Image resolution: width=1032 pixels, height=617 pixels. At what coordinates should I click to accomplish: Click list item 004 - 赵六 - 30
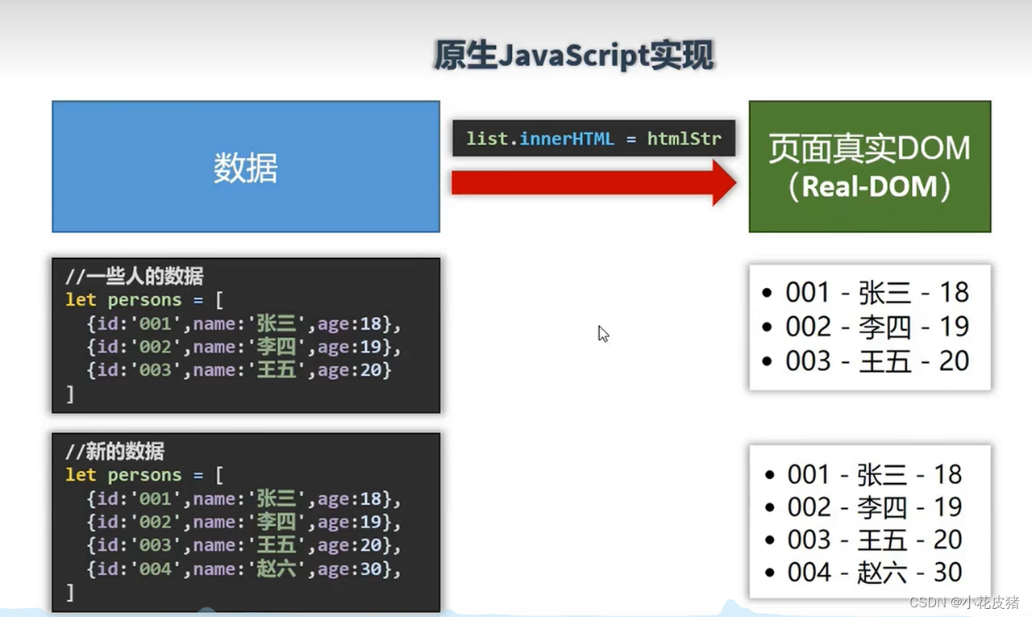(863, 573)
